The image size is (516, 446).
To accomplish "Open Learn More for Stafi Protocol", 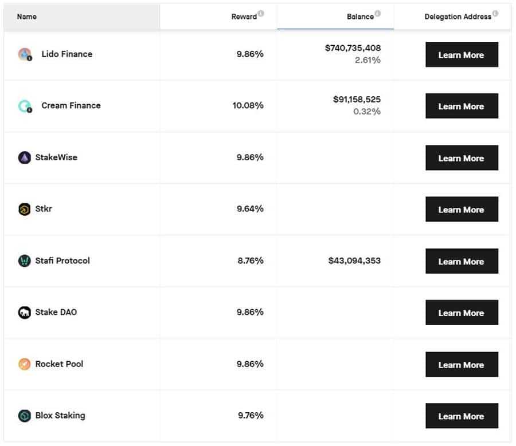I will [462, 261].
